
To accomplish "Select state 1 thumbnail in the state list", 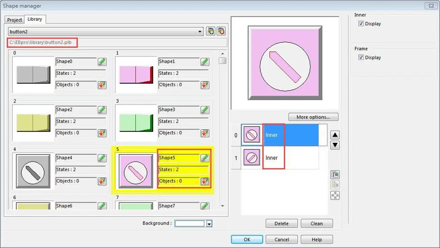I will coord(252,157).
